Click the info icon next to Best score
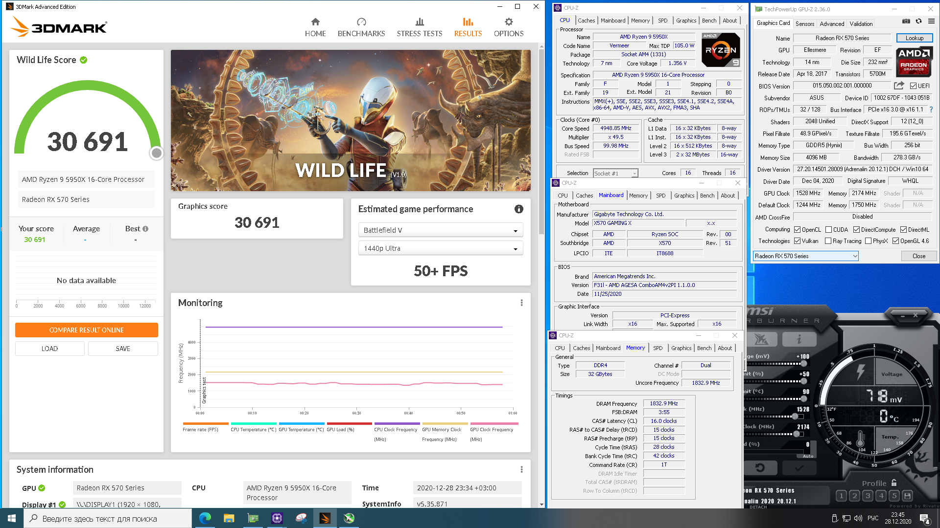Viewport: 940px width, 528px height. click(145, 229)
